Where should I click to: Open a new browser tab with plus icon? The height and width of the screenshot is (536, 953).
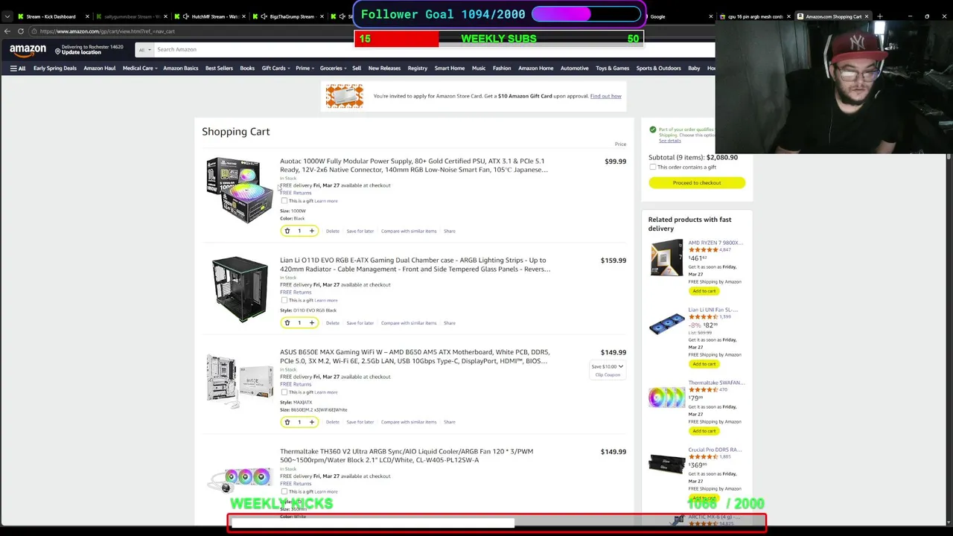point(879,16)
